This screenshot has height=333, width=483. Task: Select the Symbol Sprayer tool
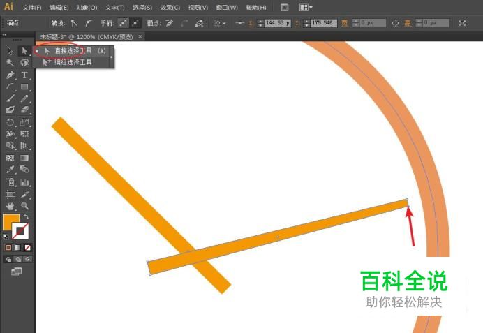click(10, 182)
